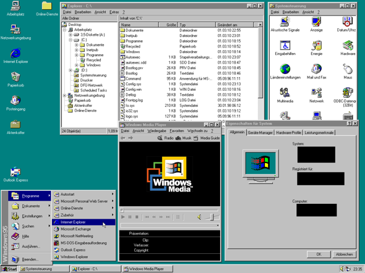Click the Start button
The image size is (365, 273).
pos(9,269)
